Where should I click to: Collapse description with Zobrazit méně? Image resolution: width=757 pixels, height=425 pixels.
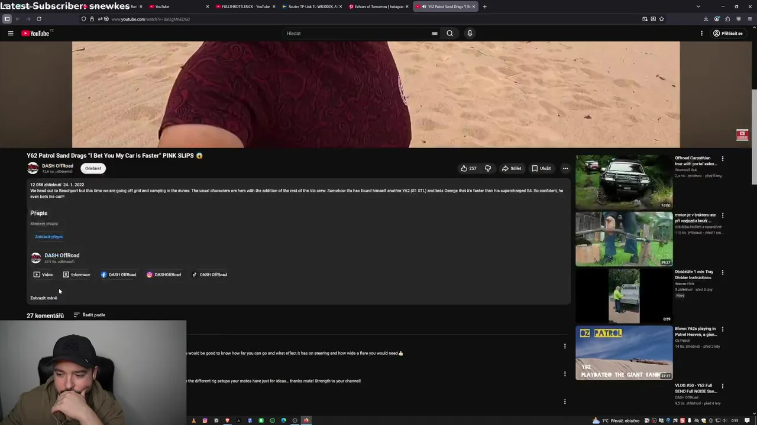coord(44,298)
